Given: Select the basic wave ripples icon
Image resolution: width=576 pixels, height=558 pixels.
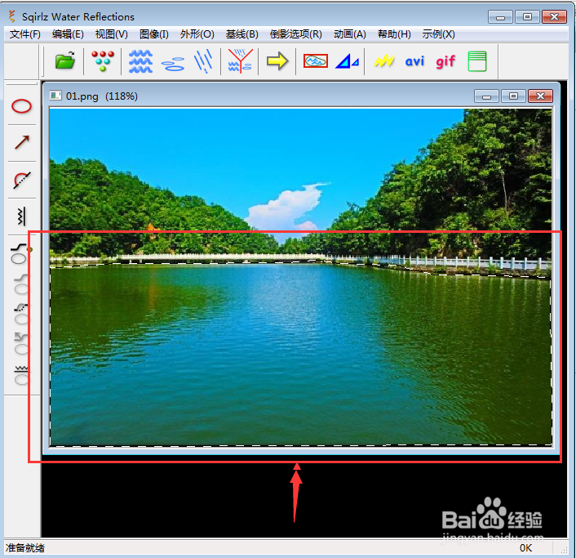Looking at the screenshot, I should [140, 61].
